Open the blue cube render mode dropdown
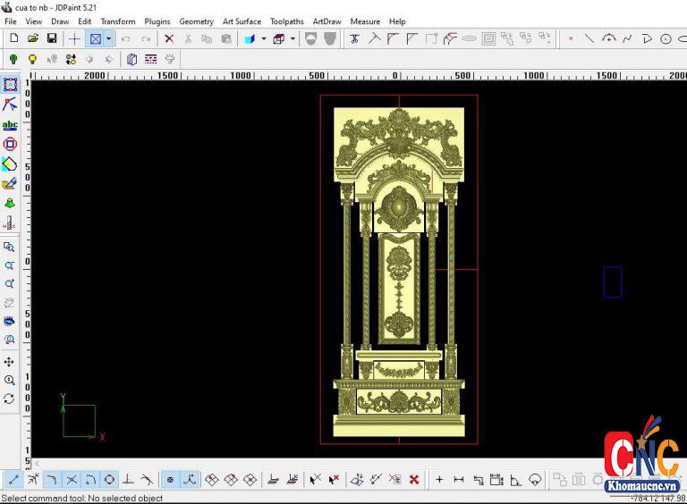Screen dimensions: 687x504 click(x=263, y=38)
